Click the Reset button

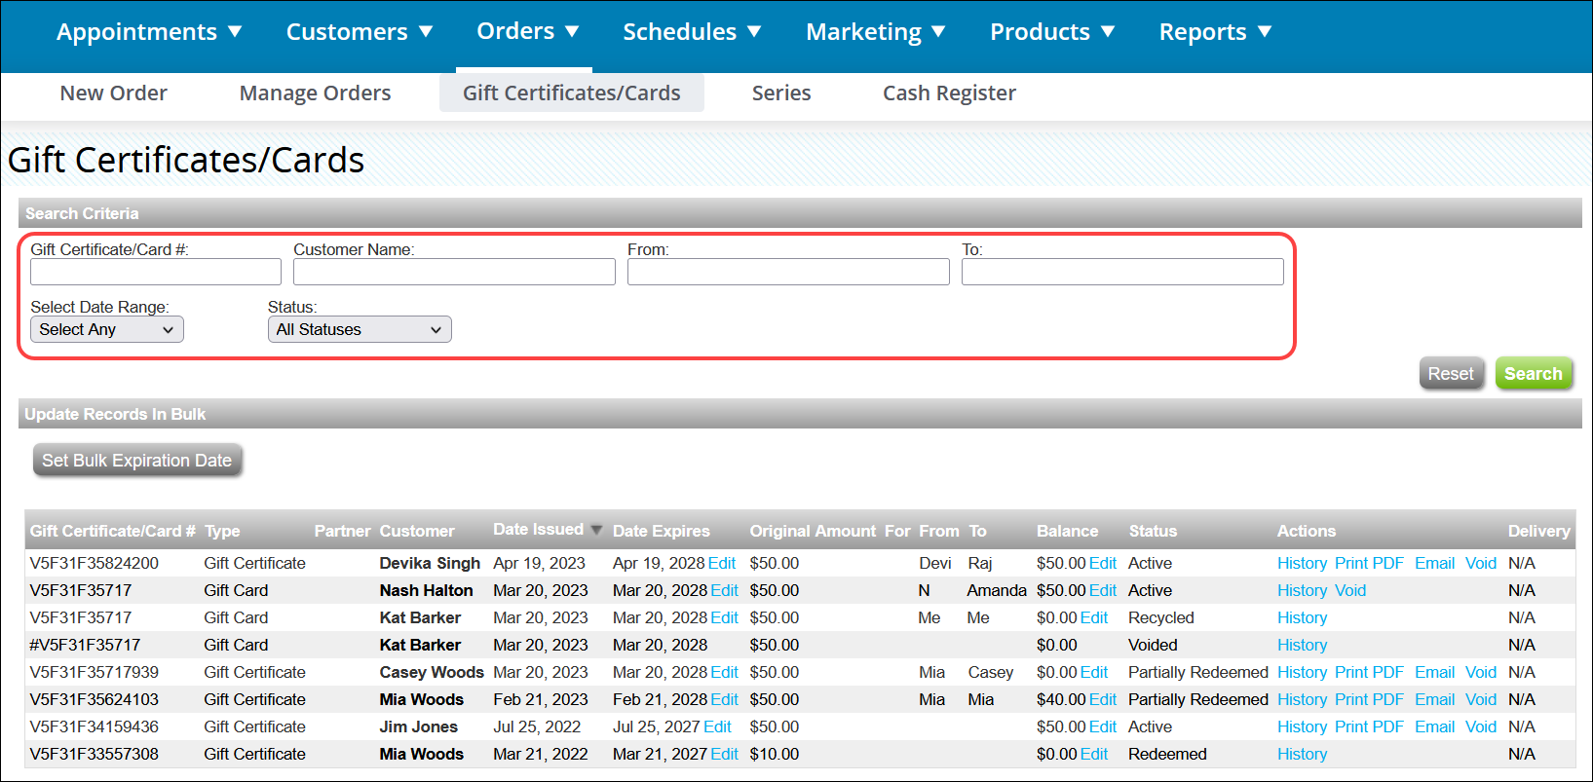click(1450, 374)
